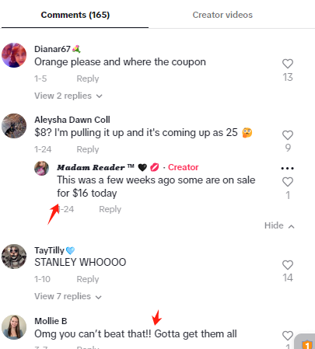The width and height of the screenshot is (315, 349).
Task: Like Aleysha Dawn Coll's comment heart
Action: (288, 135)
